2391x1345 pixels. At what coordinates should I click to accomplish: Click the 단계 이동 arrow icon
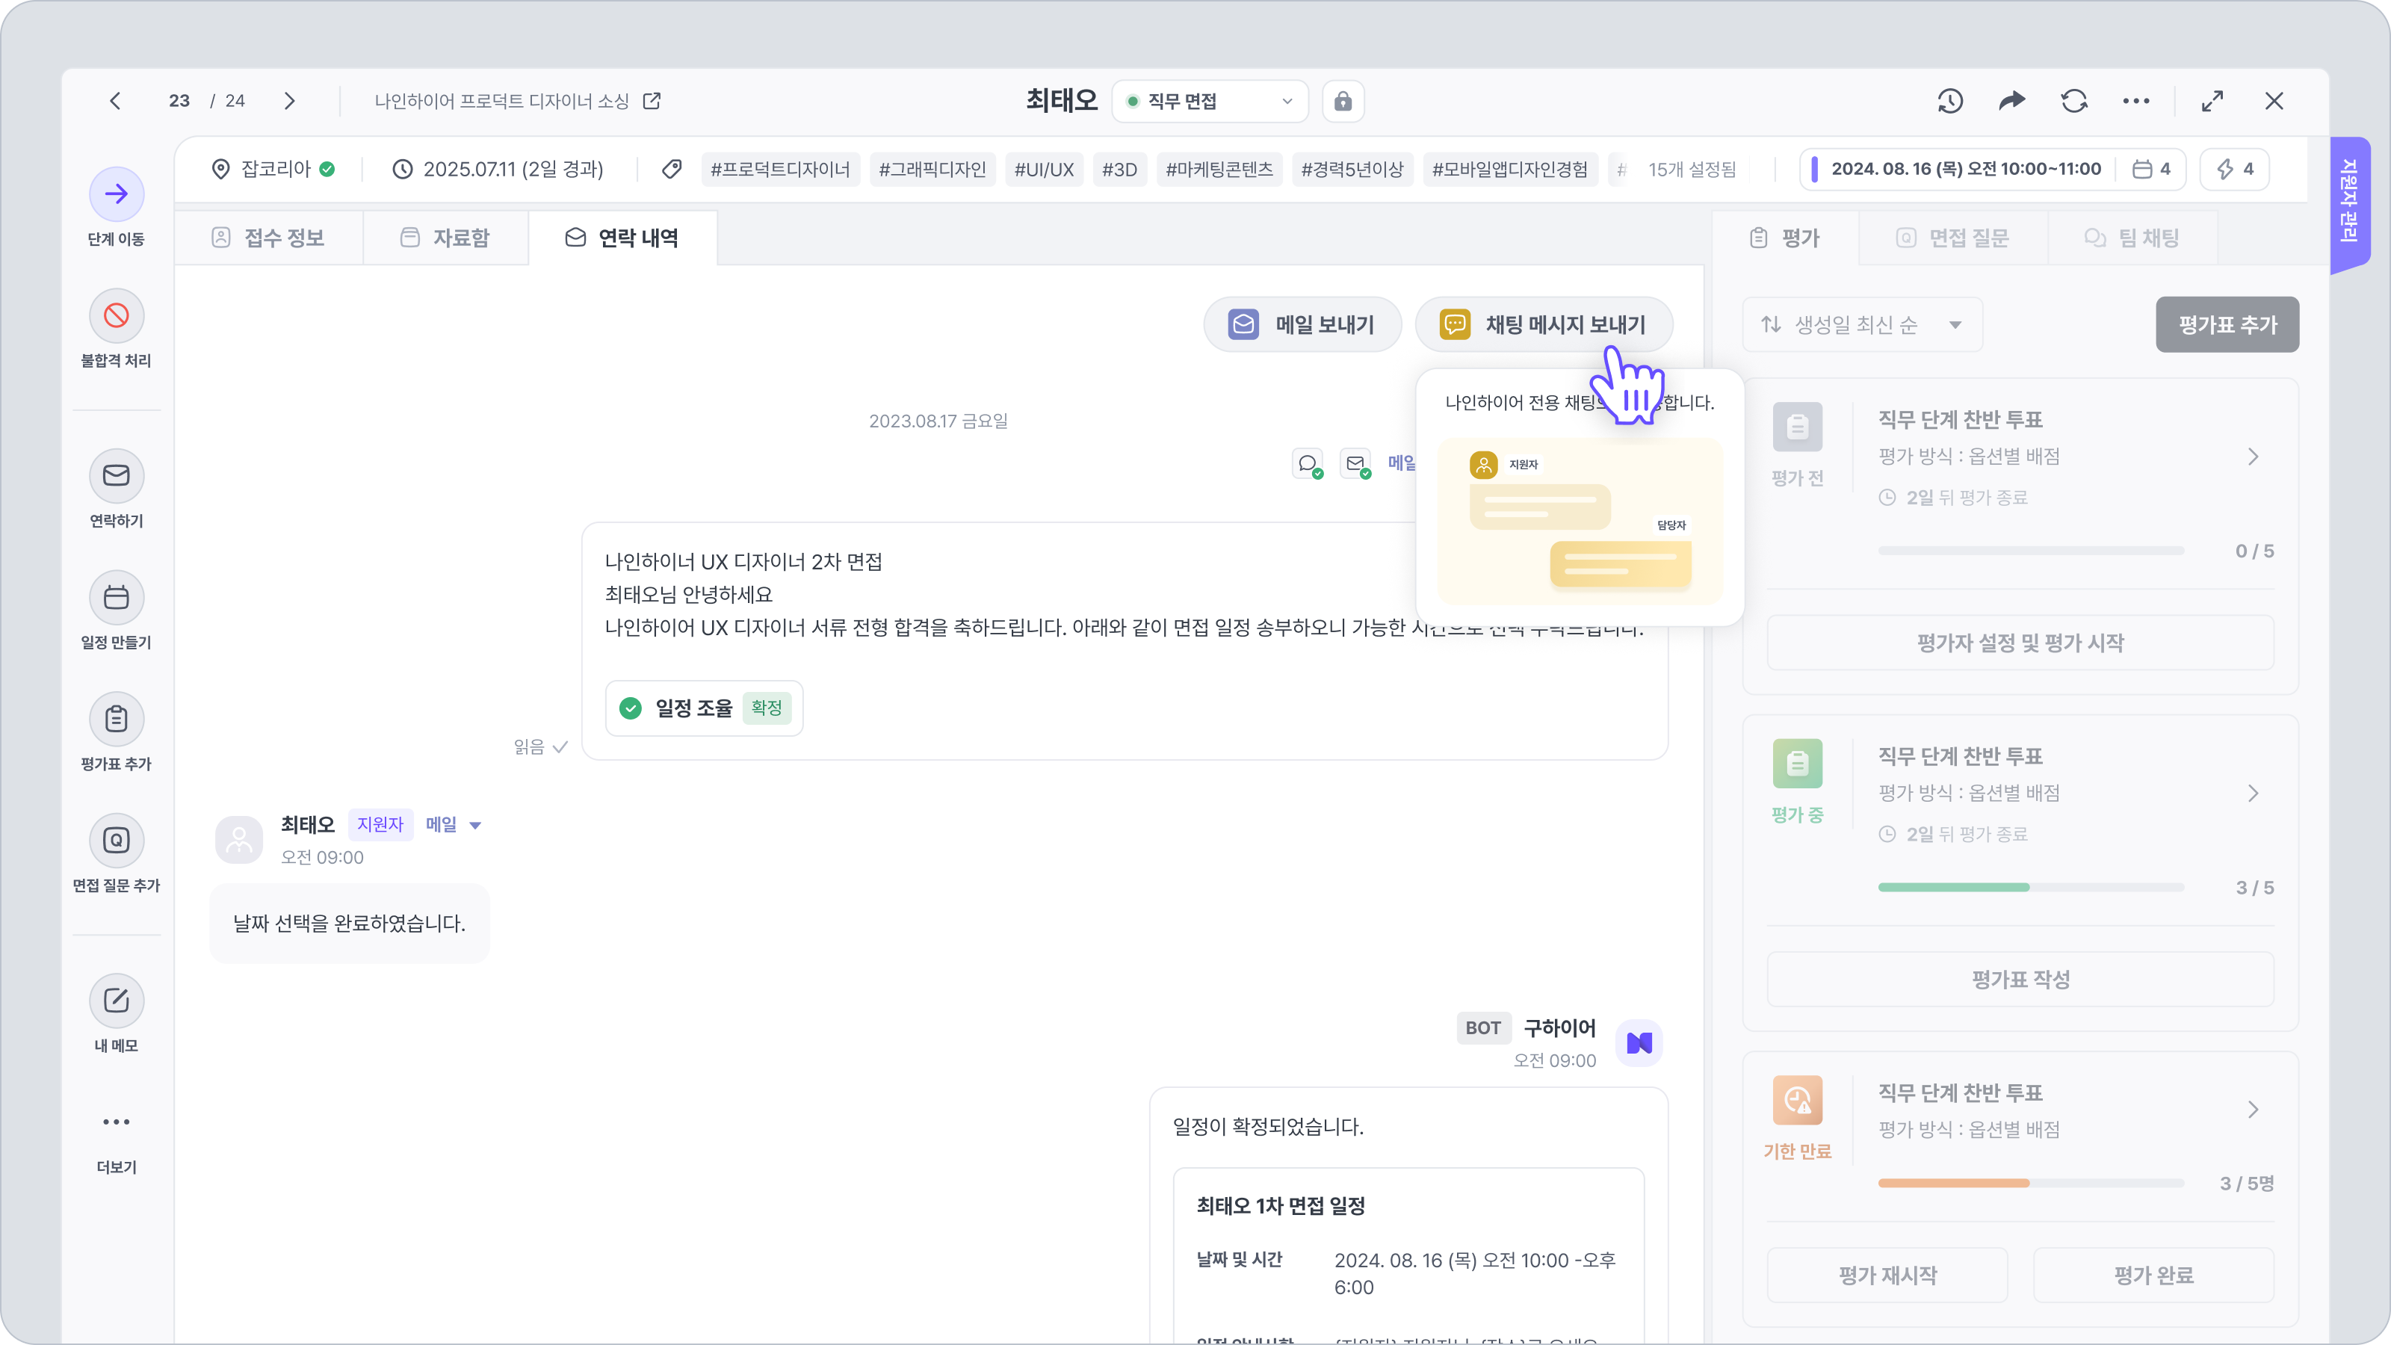tap(116, 194)
